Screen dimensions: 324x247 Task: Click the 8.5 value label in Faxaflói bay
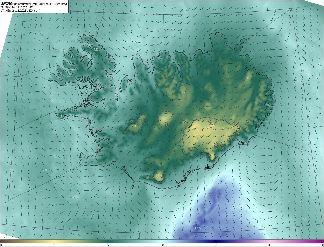coord(76,130)
